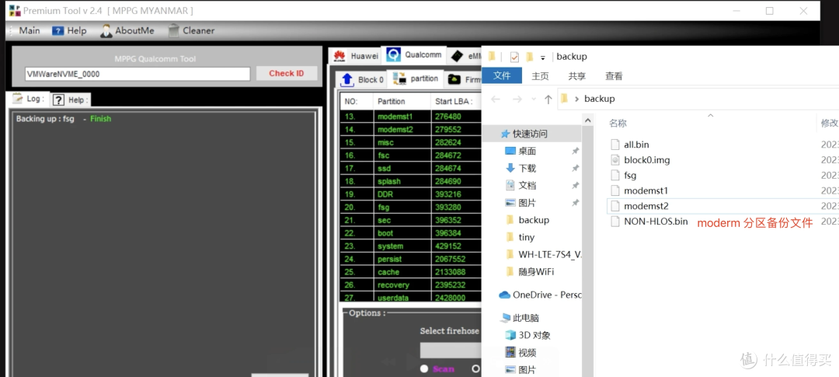Click the AboutMe person icon
Screen dimensions: 839x377
[107, 31]
